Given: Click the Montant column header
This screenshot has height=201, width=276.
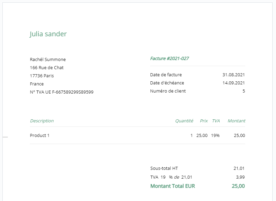Looking at the screenshot, I should tap(236, 121).
